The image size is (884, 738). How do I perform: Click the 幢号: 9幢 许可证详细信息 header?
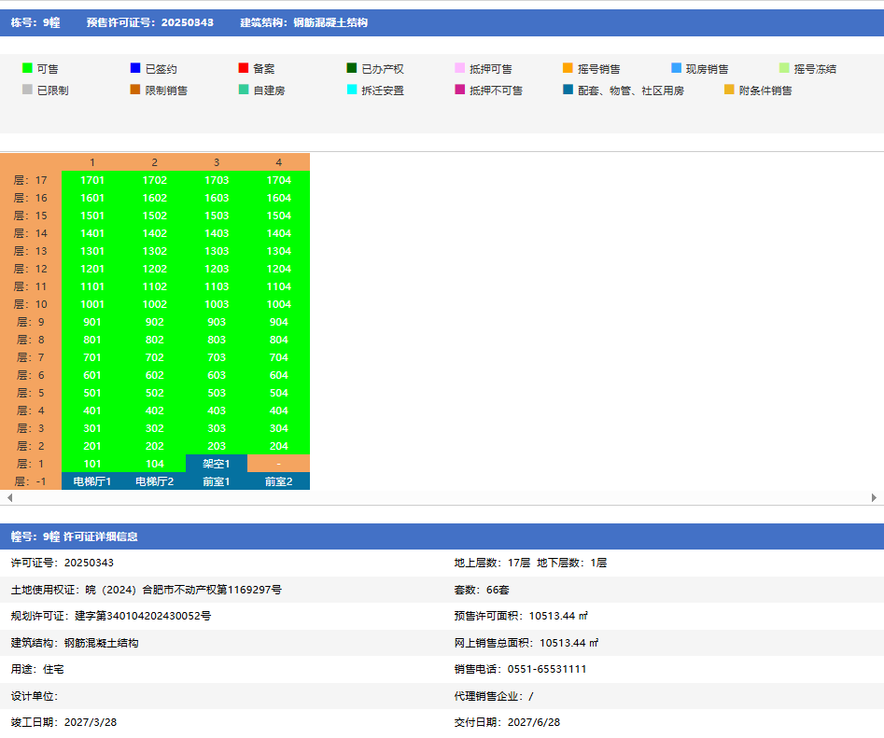click(x=75, y=536)
